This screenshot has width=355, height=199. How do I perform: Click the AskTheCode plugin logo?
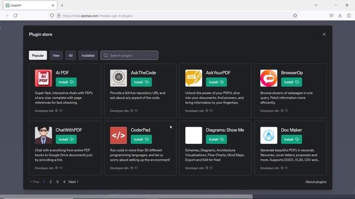tap(118, 78)
